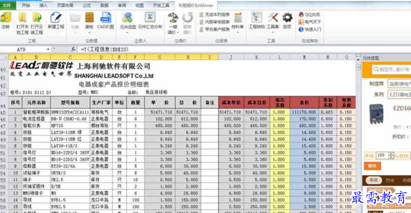Open 电气天下 link
411x213 pixels.
click(x=309, y=22)
